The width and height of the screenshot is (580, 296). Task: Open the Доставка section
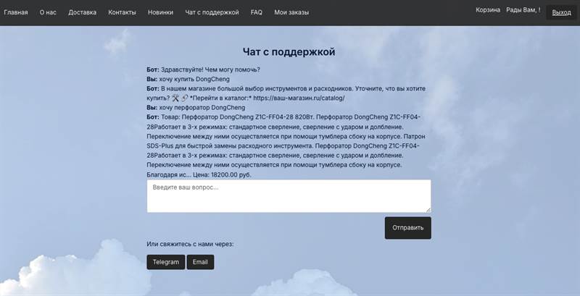(82, 12)
